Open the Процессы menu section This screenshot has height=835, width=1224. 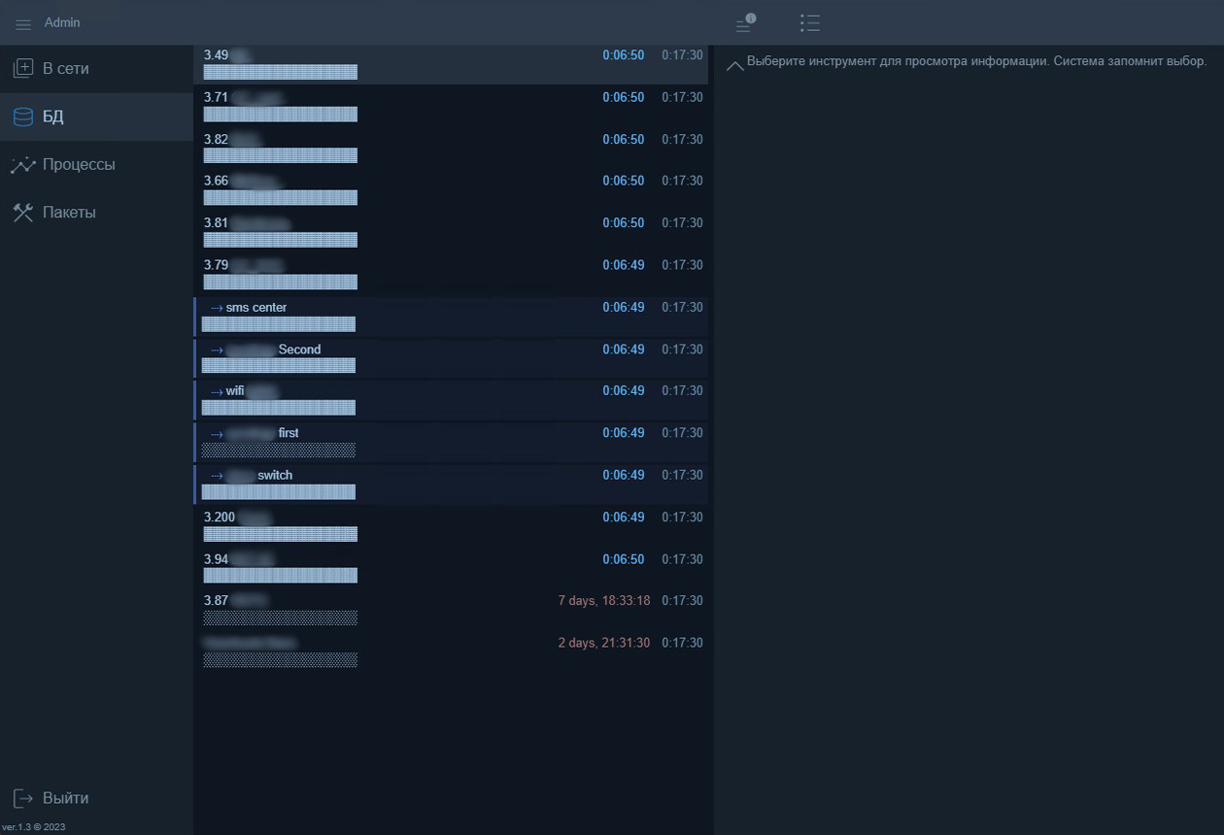(x=79, y=165)
